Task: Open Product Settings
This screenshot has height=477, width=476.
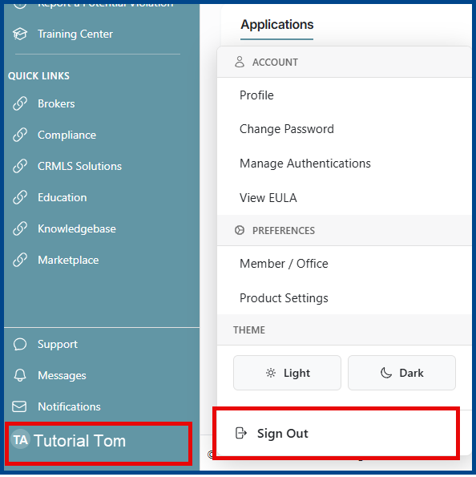Action: [x=344, y=297]
